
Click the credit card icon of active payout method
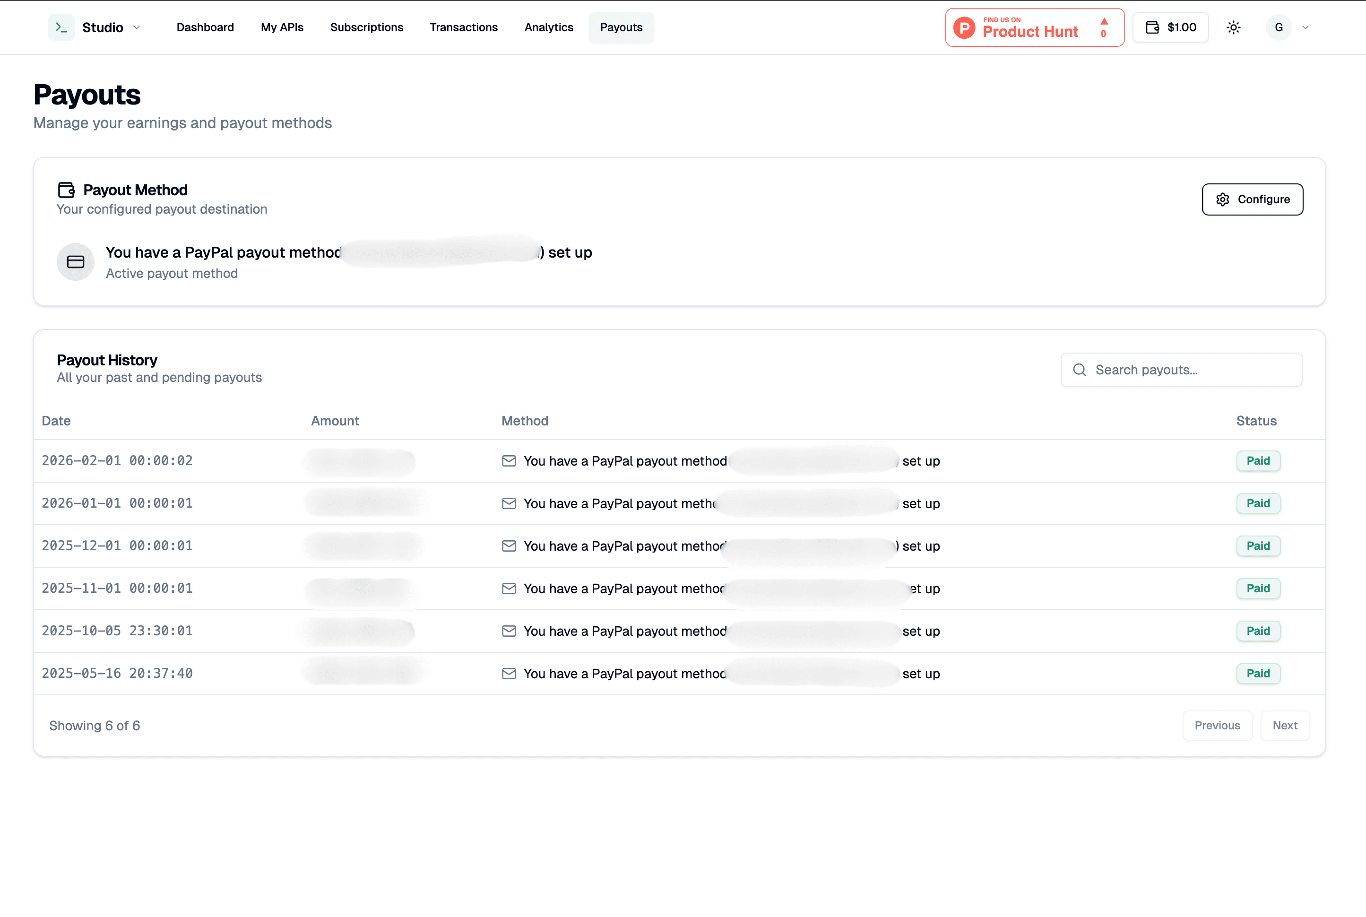76,261
